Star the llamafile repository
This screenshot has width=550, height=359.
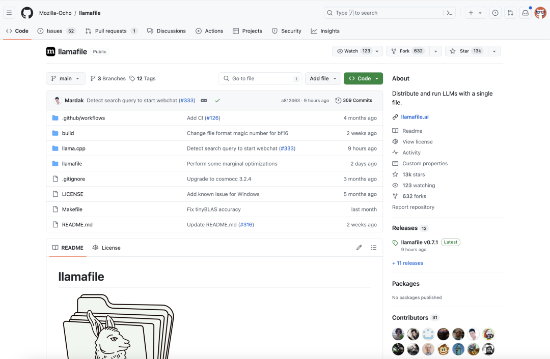[x=466, y=51]
